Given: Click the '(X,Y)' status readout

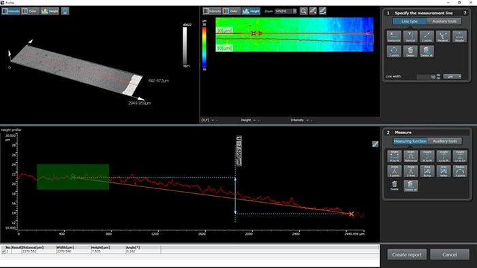Looking at the screenshot, I should click(x=205, y=120).
